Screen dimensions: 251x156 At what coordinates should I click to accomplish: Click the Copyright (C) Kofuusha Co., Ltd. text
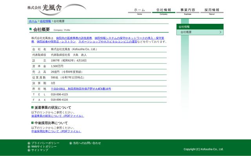point(204,149)
